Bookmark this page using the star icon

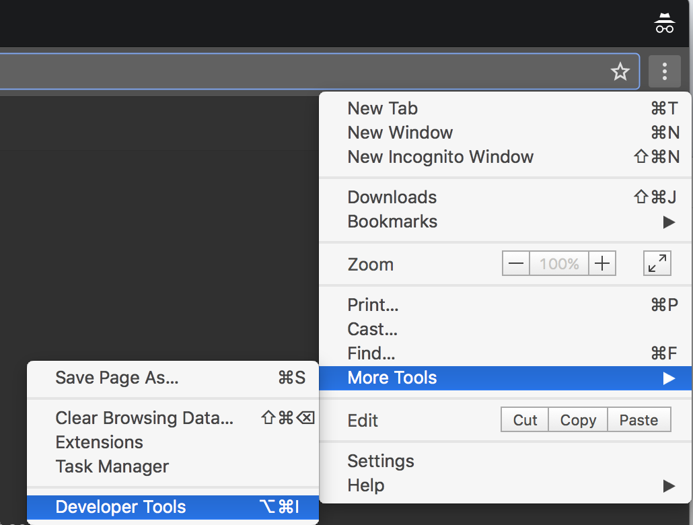click(620, 71)
